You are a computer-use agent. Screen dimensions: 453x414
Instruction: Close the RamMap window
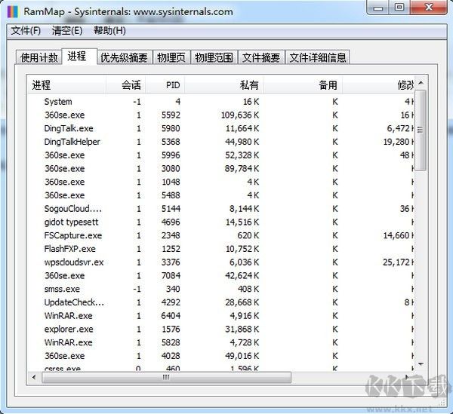pyautogui.click(x=429, y=8)
